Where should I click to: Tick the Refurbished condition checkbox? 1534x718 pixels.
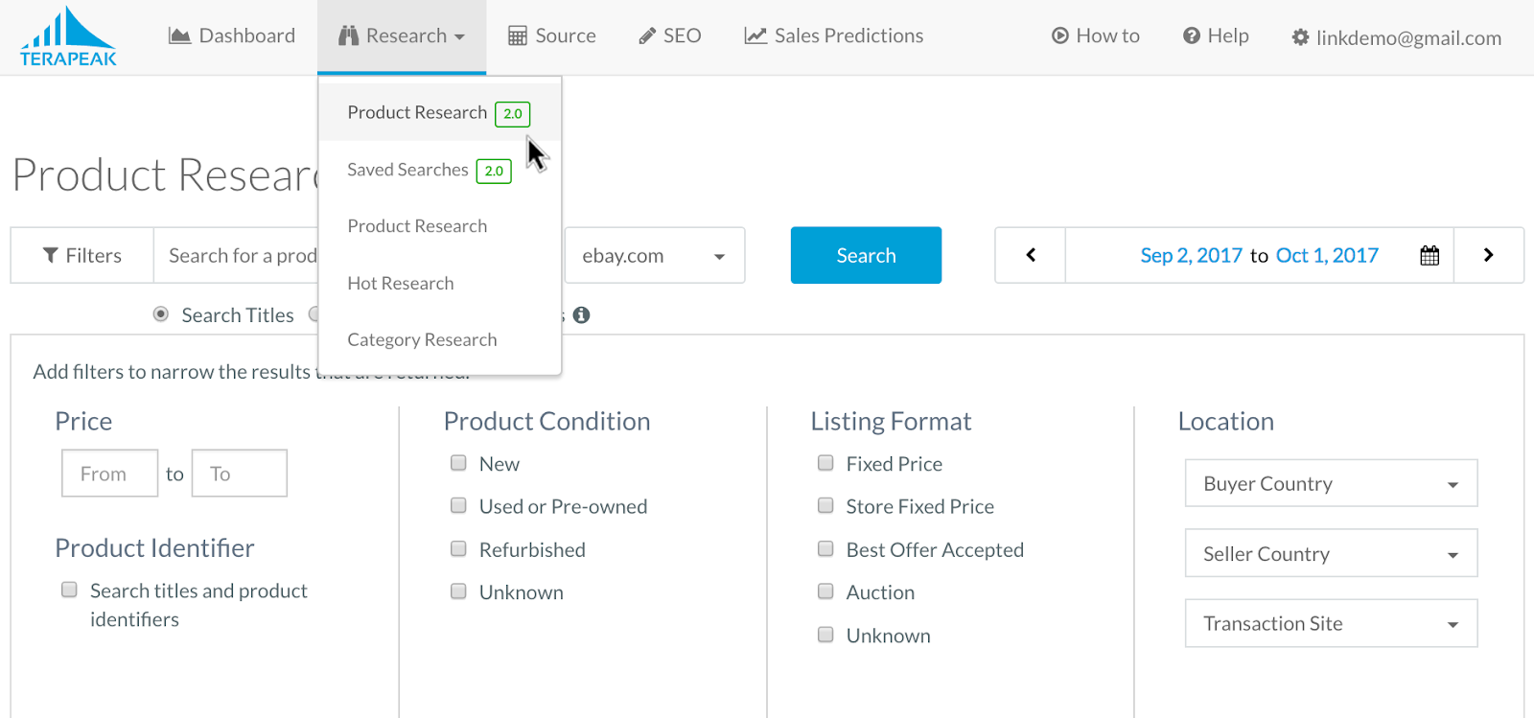(x=459, y=549)
